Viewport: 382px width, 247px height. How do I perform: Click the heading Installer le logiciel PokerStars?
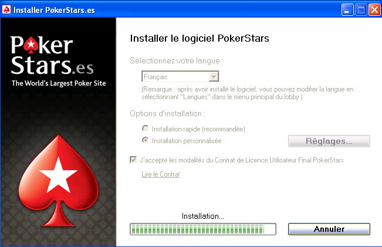[x=200, y=38]
